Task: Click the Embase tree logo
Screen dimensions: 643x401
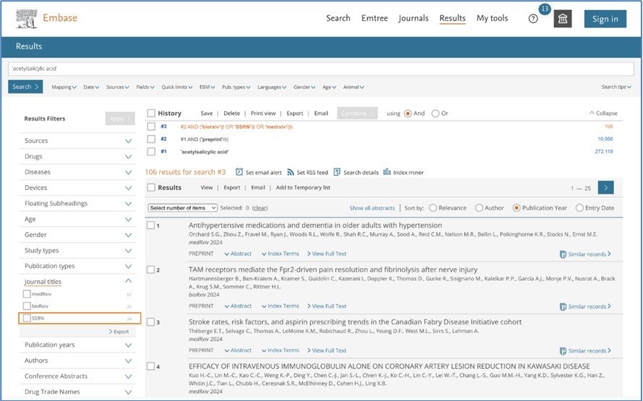Action: click(x=26, y=18)
